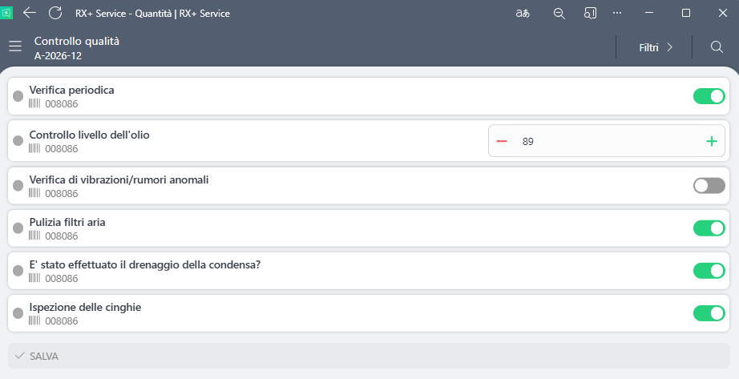Viewport: 739px width, 379px height.
Task: Open the three-dot more options menu
Action: [617, 13]
